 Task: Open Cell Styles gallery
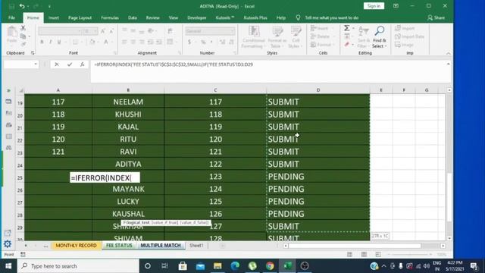point(296,37)
